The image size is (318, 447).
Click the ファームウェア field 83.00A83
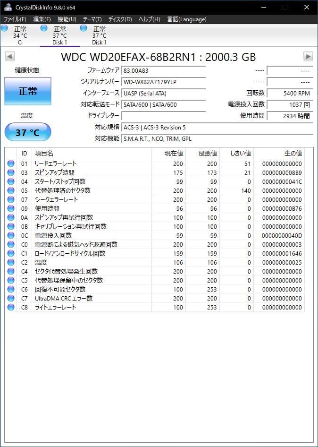(x=163, y=70)
